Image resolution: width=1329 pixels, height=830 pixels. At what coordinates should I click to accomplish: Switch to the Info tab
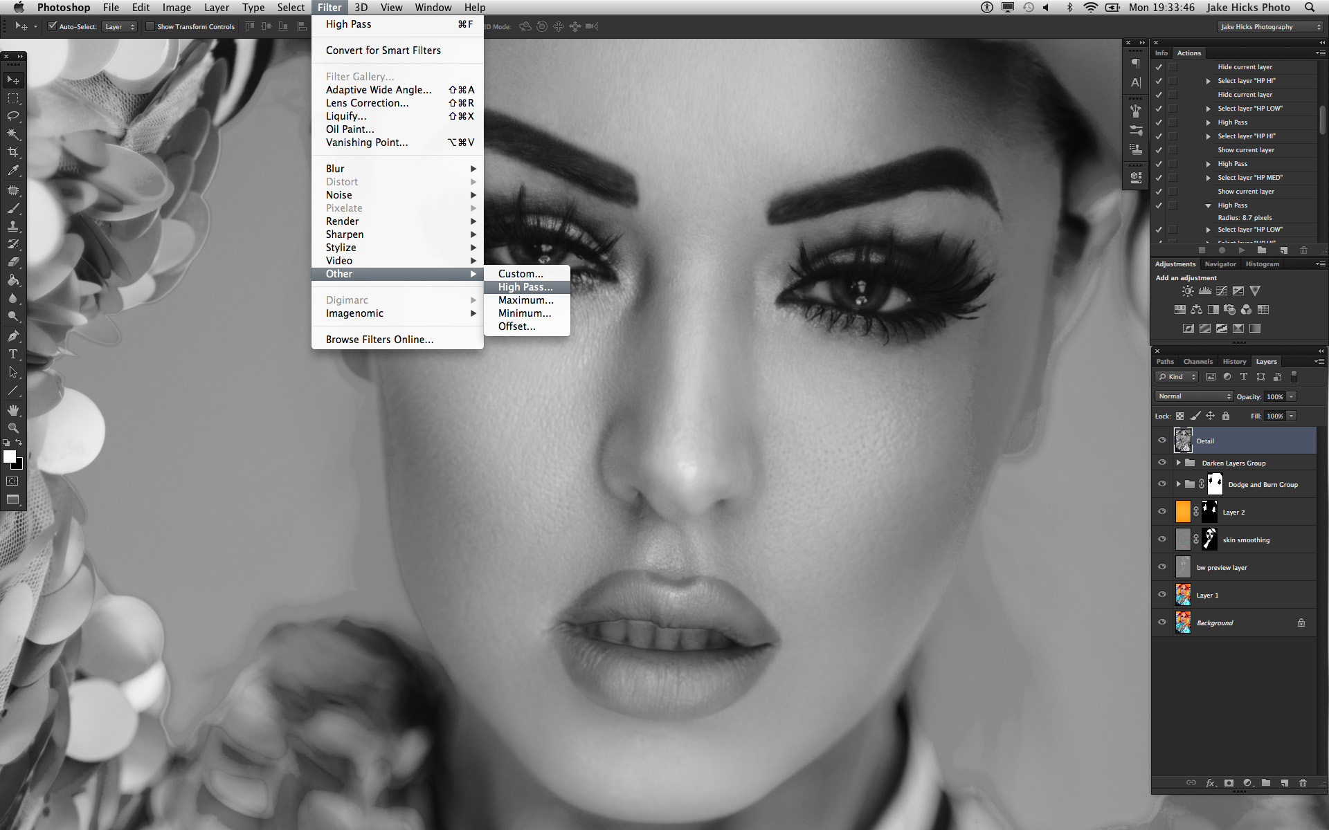pos(1161,53)
